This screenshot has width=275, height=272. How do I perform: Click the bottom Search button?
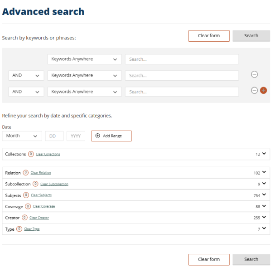click(251, 259)
